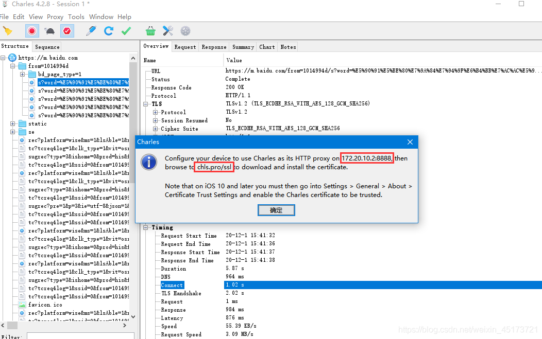The width and height of the screenshot is (542, 339).
Task: Click the se folder icon
Action: [23, 132]
